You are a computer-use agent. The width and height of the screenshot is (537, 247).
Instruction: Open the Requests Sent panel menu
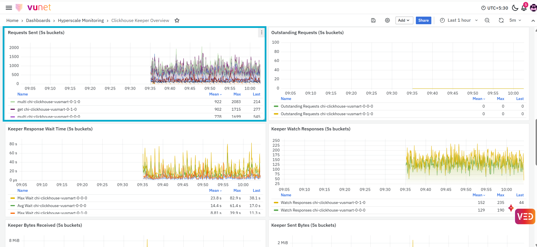(x=262, y=32)
